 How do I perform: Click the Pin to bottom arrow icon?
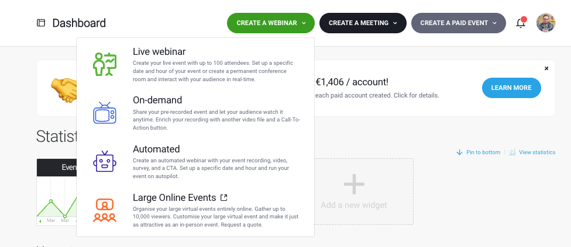460,152
